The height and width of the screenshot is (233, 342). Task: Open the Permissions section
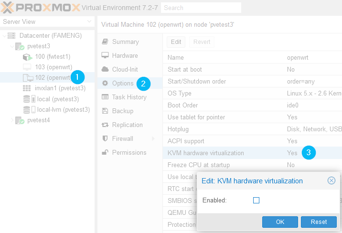(130, 152)
